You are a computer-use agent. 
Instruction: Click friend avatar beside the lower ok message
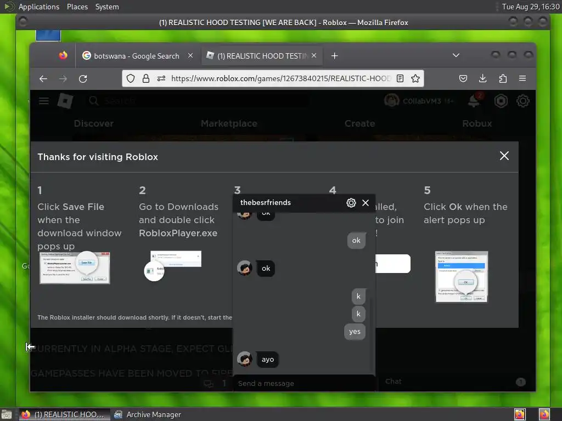tap(245, 268)
